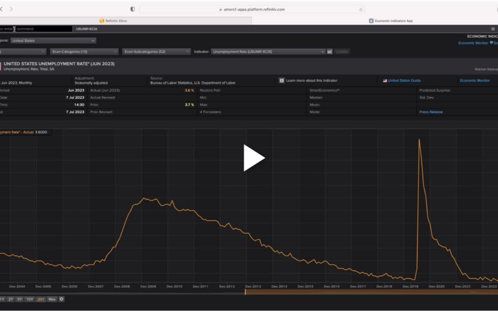The width and height of the screenshot is (498, 311).
Task: Click the Unemployment Rate - Actual legend label
Action: click(x=17, y=132)
